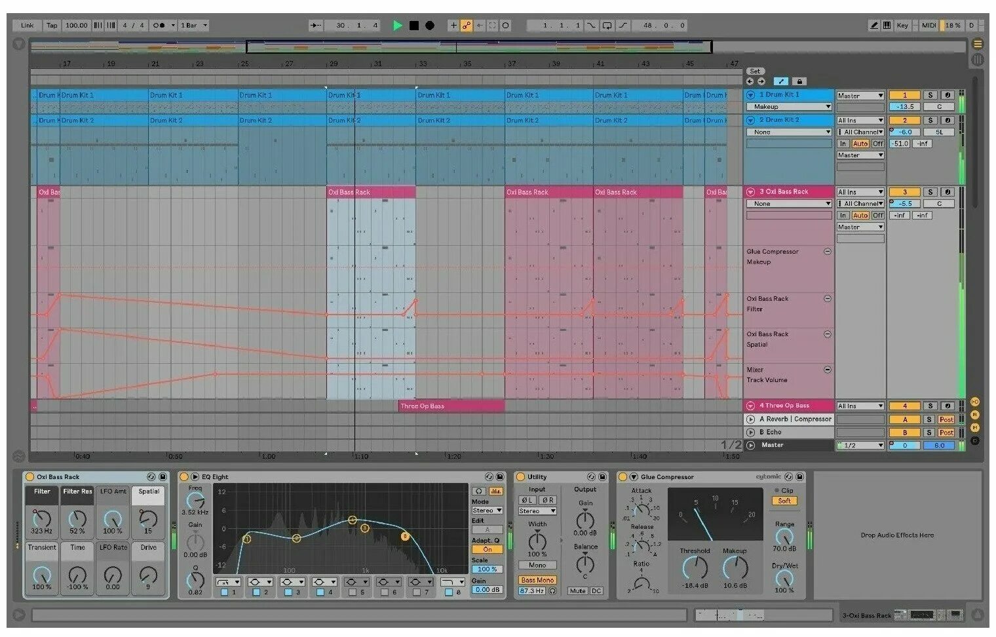Toggle In/Out section show button
Image resolution: width=996 pixels, height=637 pixels.
point(974,402)
